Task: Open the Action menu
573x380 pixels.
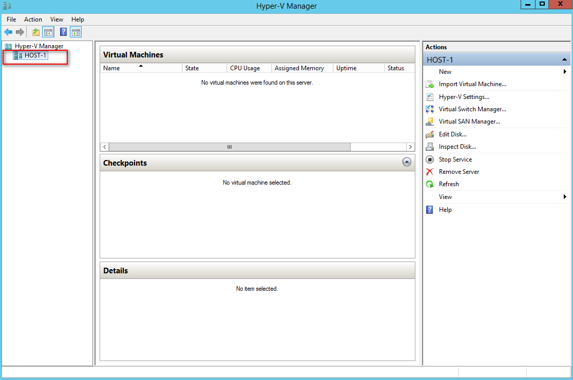Action: click(x=33, y=19)
